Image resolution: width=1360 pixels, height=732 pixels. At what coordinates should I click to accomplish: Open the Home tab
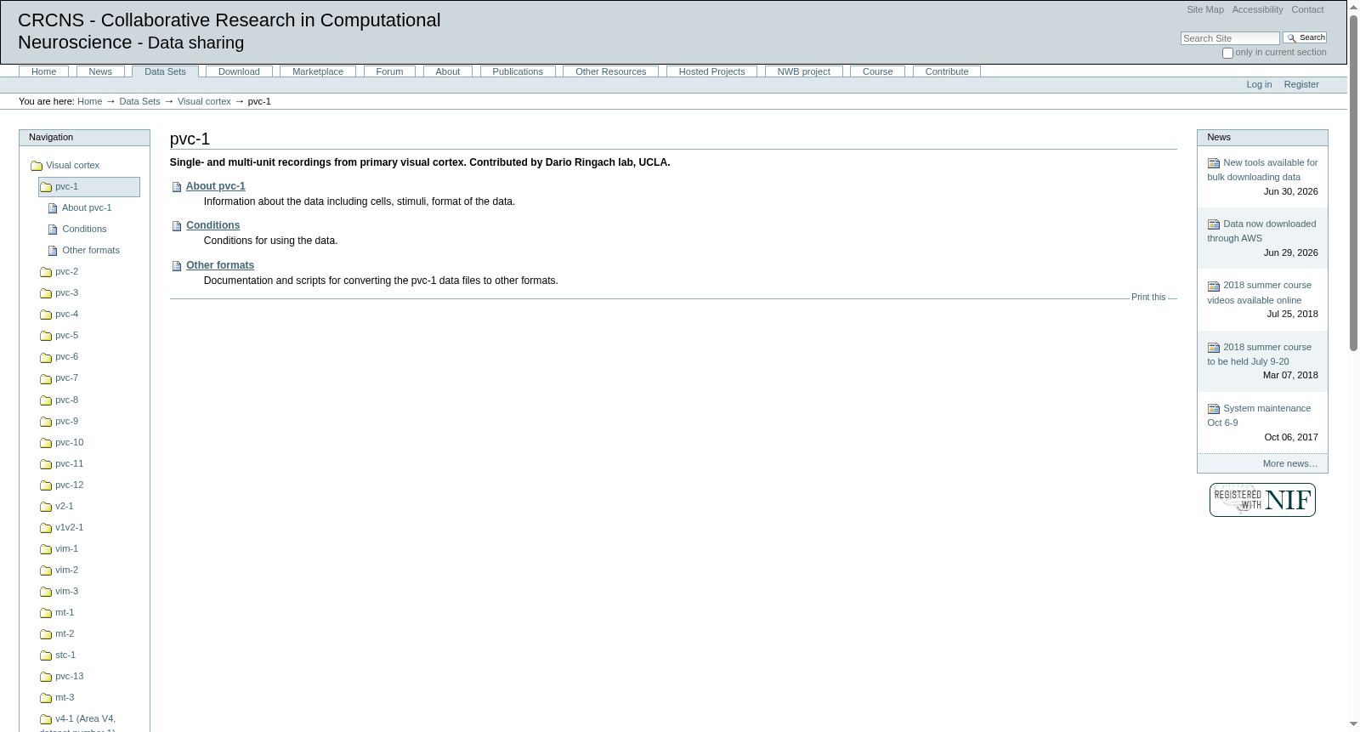point(44,71)
